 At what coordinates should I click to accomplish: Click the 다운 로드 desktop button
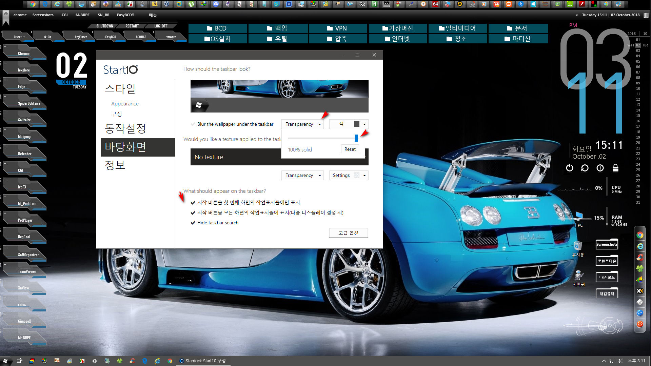[x=607, y=277]
